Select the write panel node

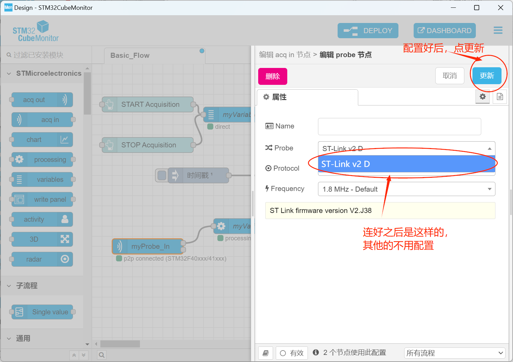click(x=42, y=199)
